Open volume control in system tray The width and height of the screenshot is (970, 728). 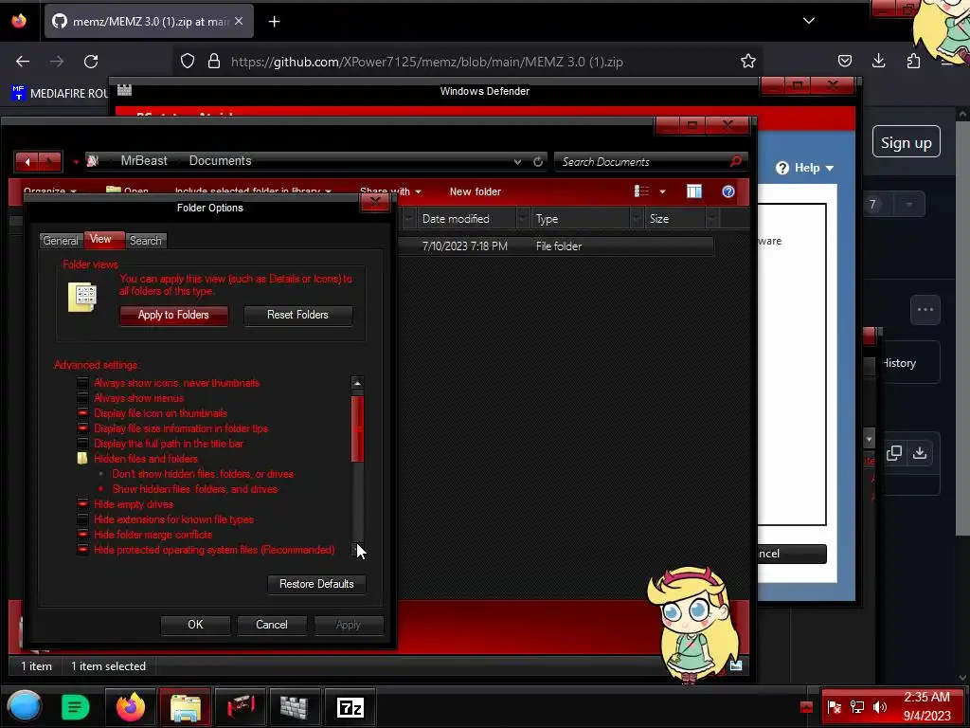coord(880,707)
